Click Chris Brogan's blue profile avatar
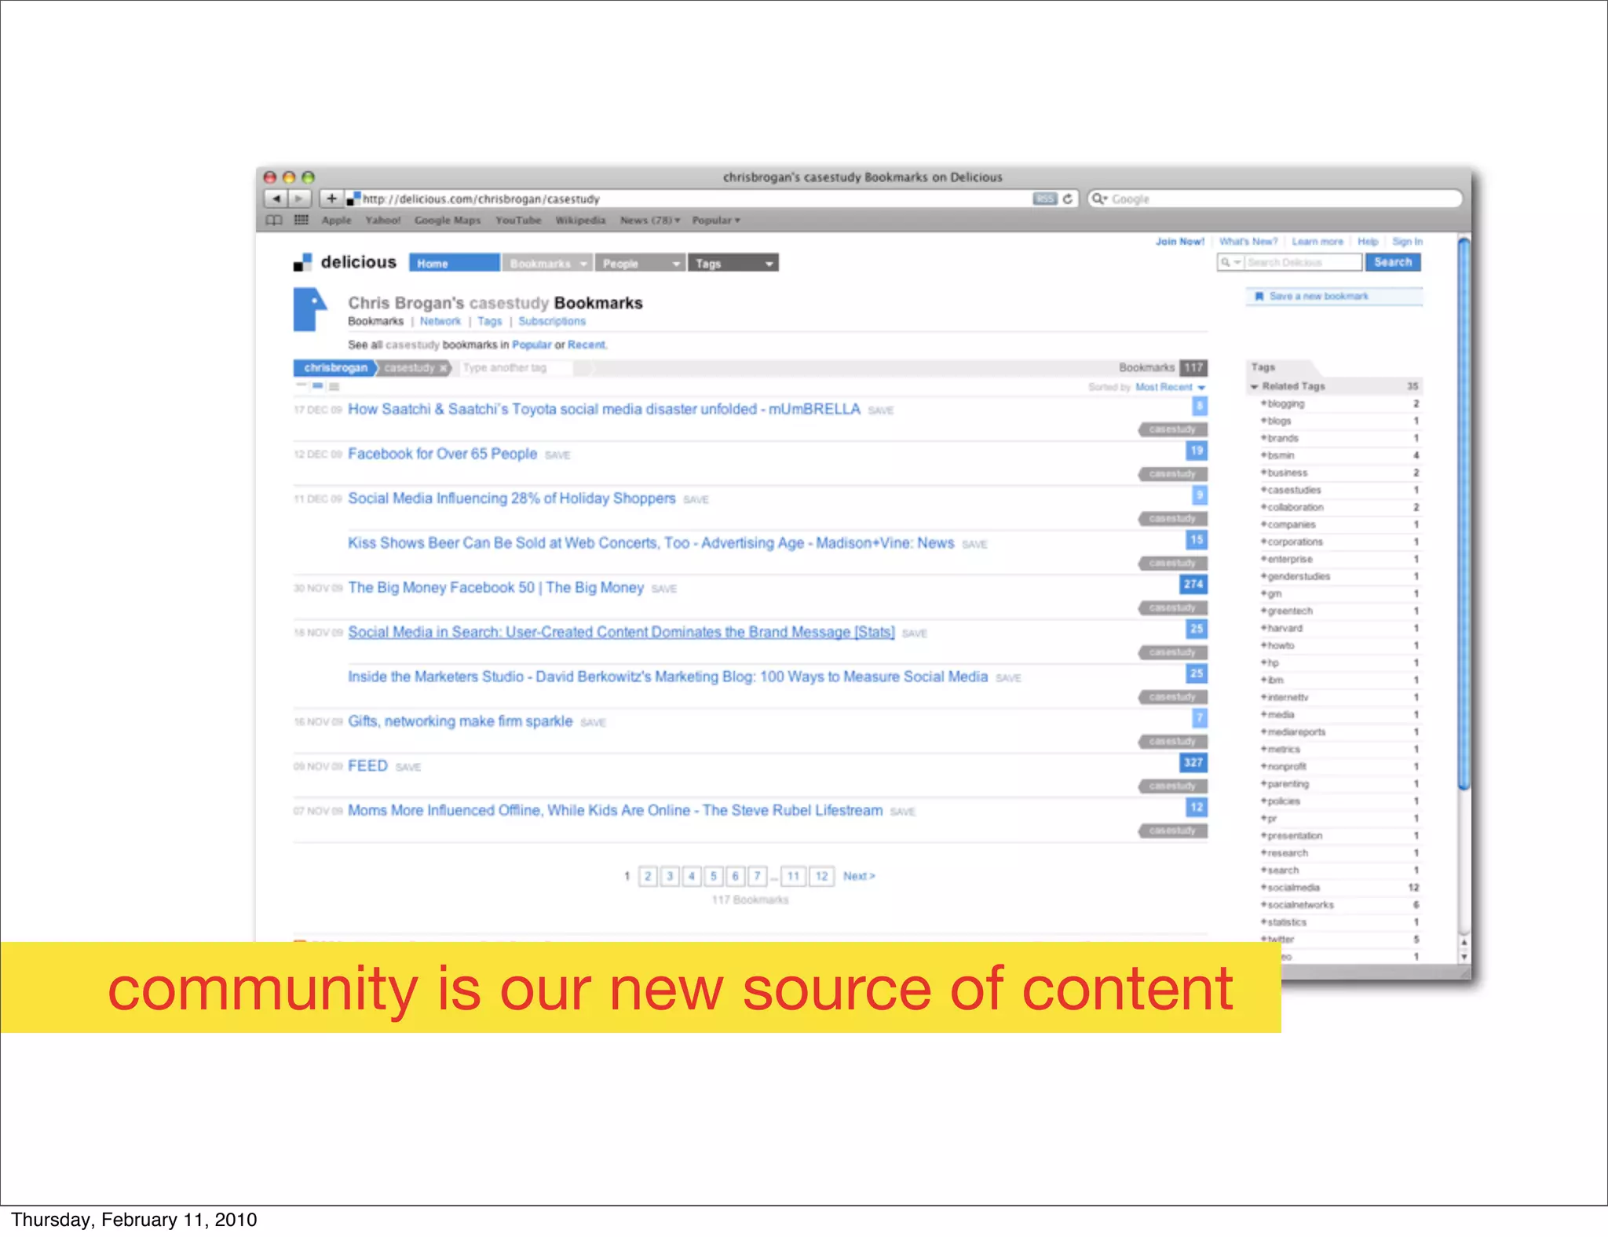The height and width of the screenshot is (1237, 1608). pos(310,309)
